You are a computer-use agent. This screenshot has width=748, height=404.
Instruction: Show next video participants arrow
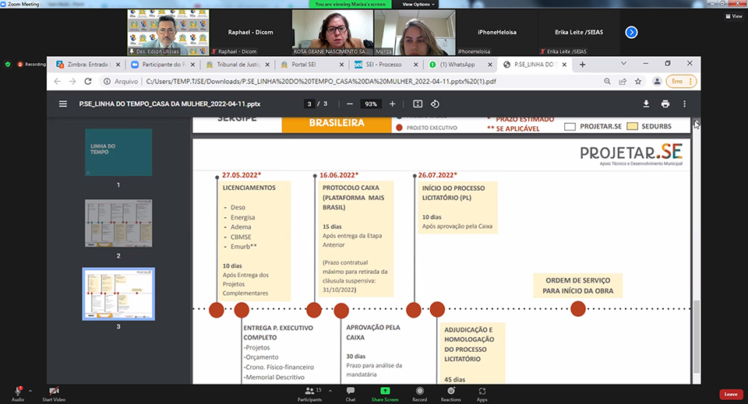(x=632, y=32)
